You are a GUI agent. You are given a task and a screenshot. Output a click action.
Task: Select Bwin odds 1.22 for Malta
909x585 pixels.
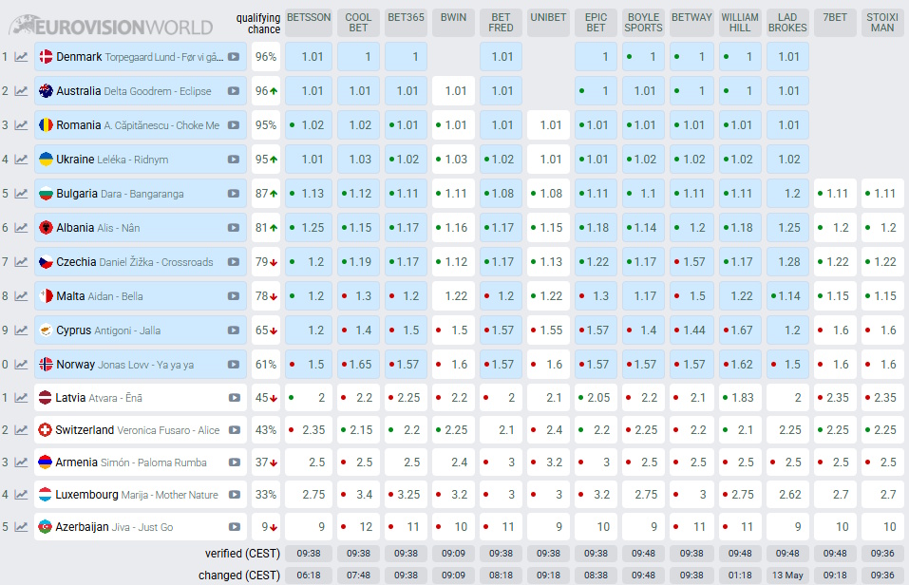(453, 296)
